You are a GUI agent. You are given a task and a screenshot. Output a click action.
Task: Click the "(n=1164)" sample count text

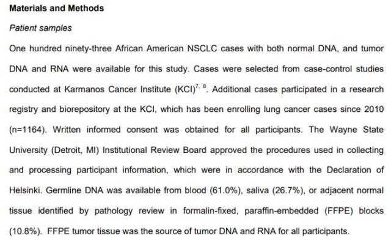pos(27,130)
